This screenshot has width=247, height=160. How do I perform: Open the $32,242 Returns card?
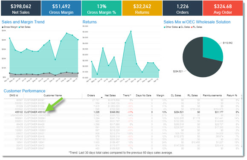(x=142, y=8)
